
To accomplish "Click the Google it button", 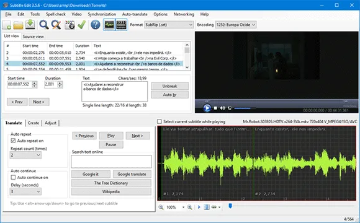I will pyautogui.click(x=91, y=174).
